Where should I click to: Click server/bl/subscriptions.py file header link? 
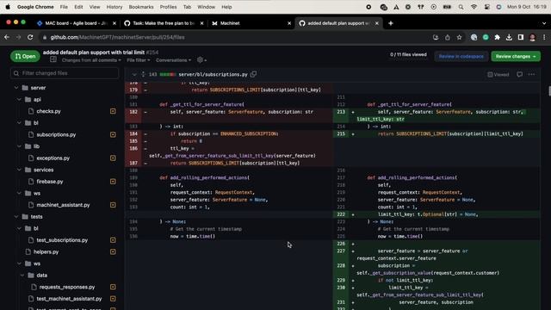click(213, 75)
